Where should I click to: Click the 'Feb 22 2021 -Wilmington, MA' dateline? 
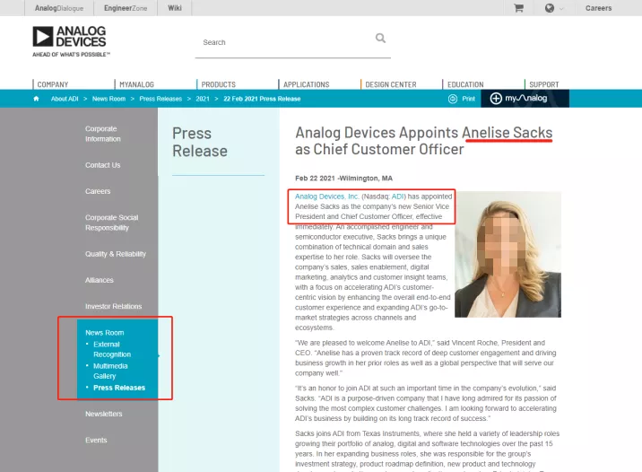[x=343, y=179]
